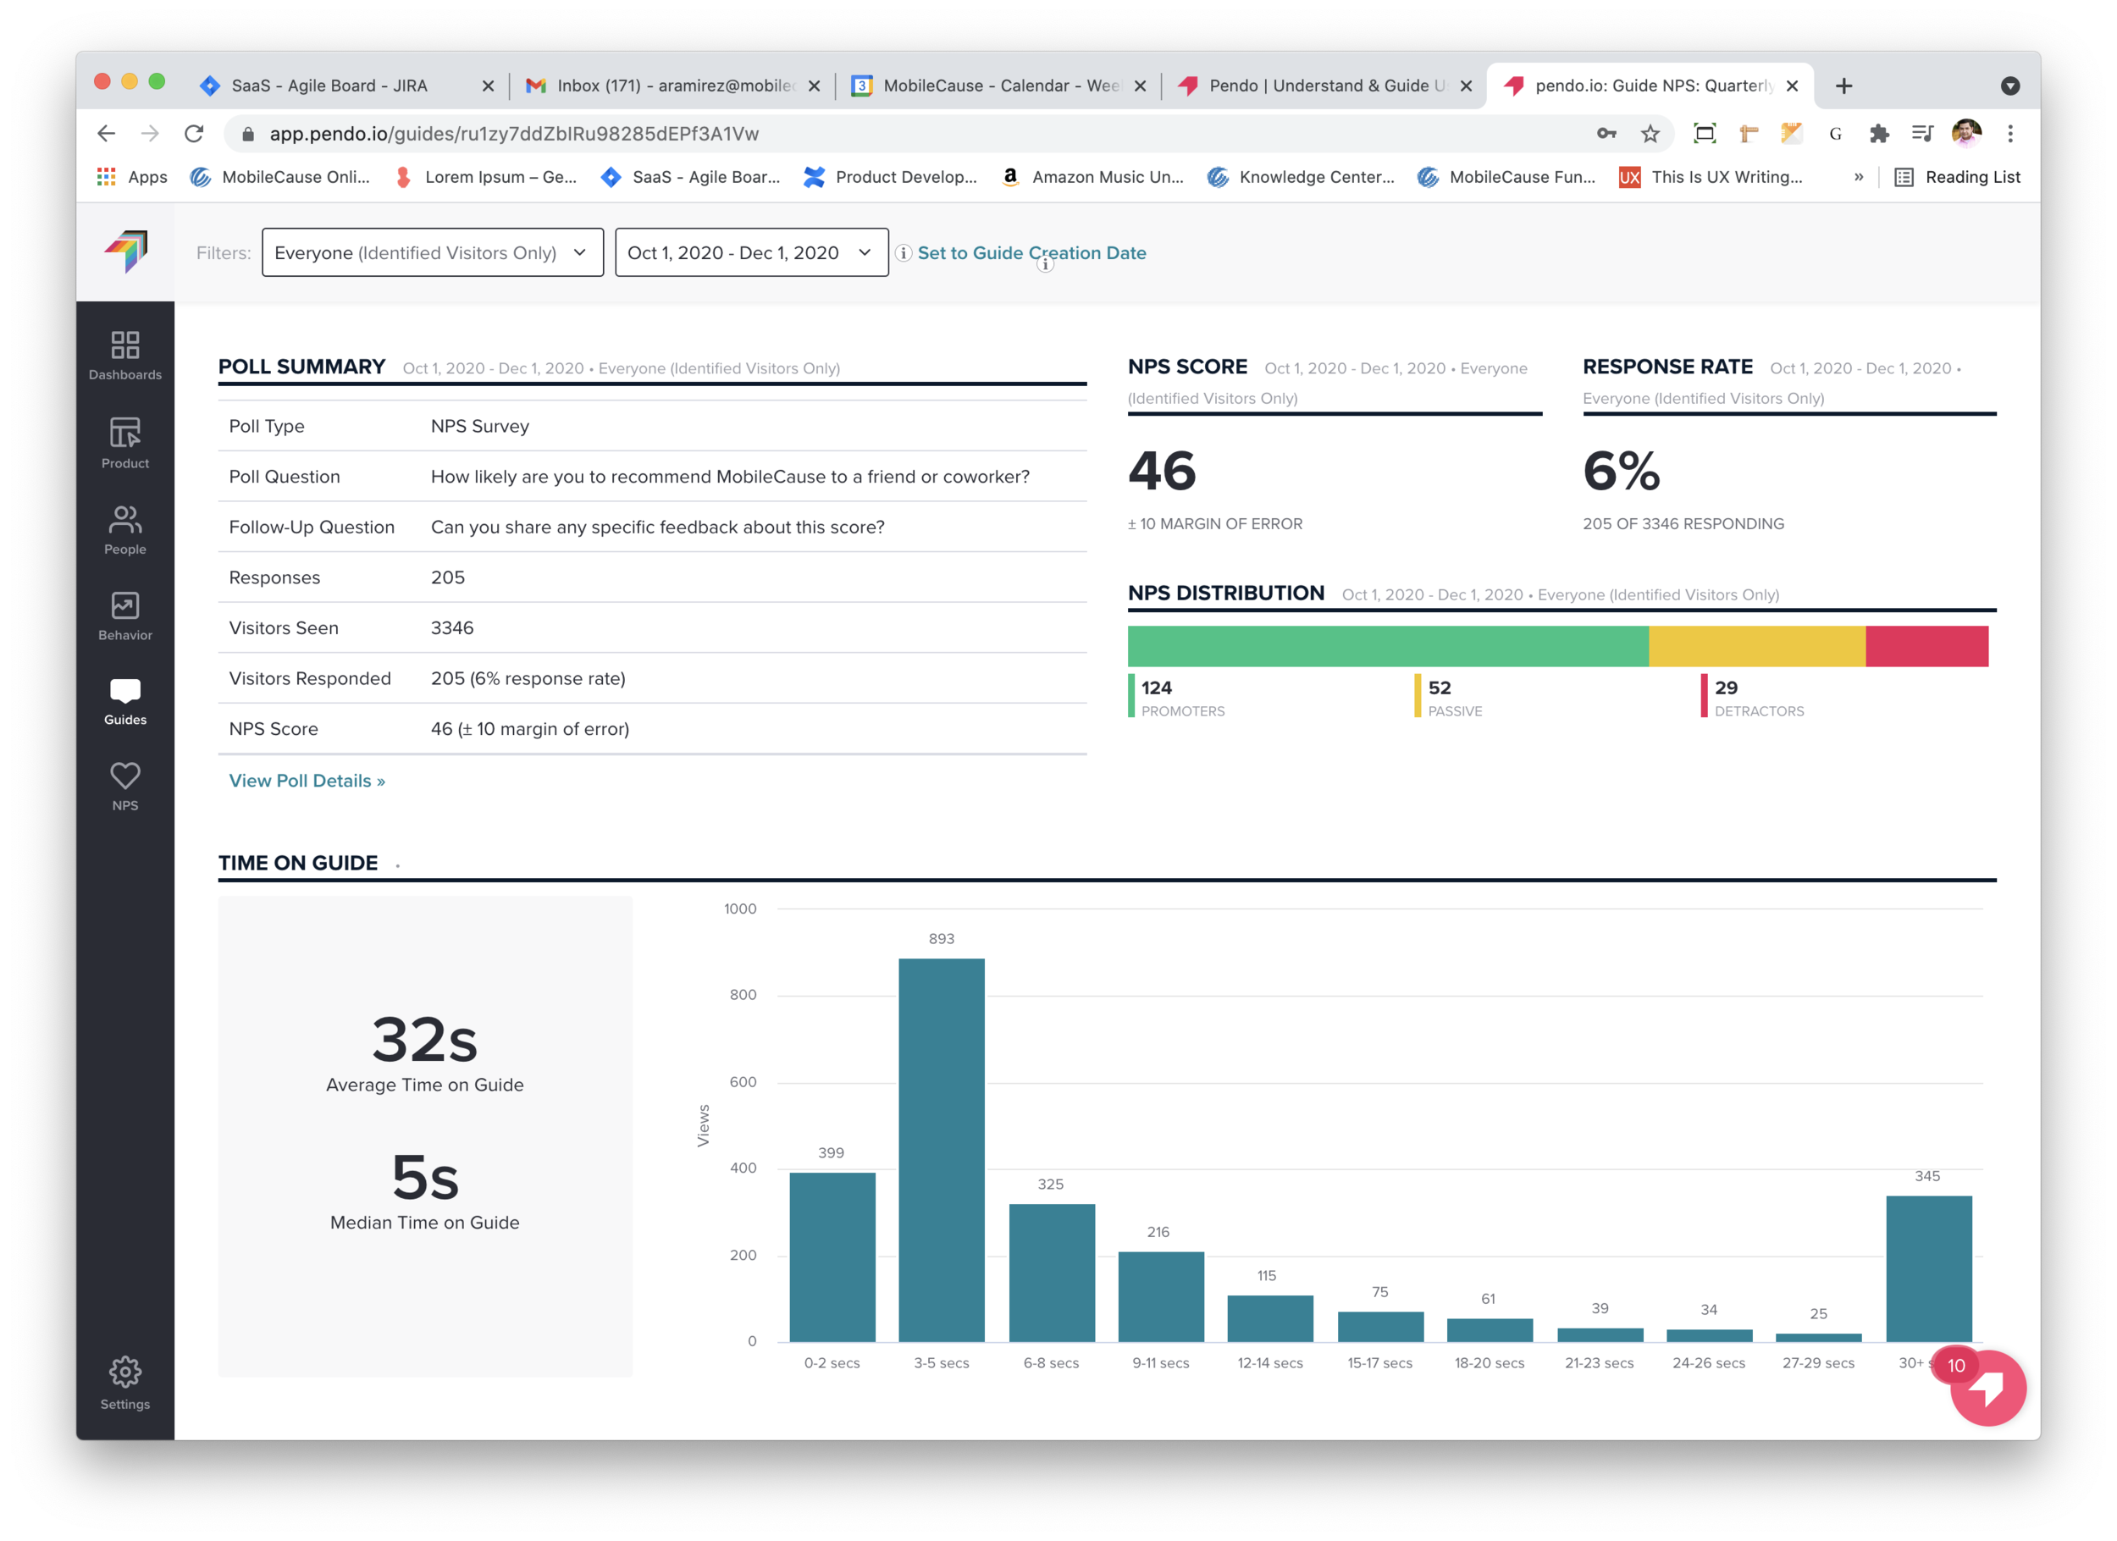The image size is (2117, 1541).
Task: Click the NPS Survey poll type value
Action: tap(480, 427)
